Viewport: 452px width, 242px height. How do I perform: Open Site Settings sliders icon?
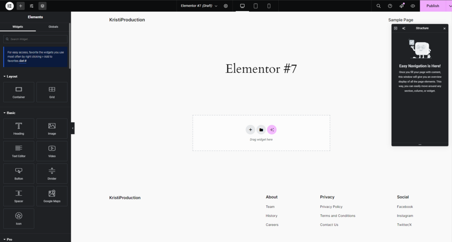click(x=31, y=6)
